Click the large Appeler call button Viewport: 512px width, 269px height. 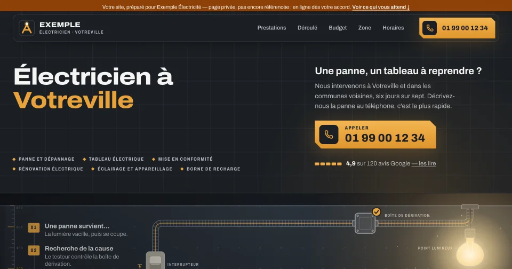pyautogui.click(x=375, y=134)
